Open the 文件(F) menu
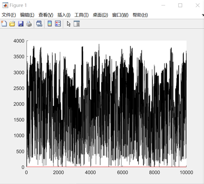This screenshot has width=204, height=184. [x=9, y=15]
